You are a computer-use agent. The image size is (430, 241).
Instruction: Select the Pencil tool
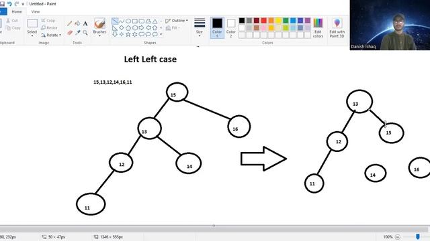pos(70,24)
